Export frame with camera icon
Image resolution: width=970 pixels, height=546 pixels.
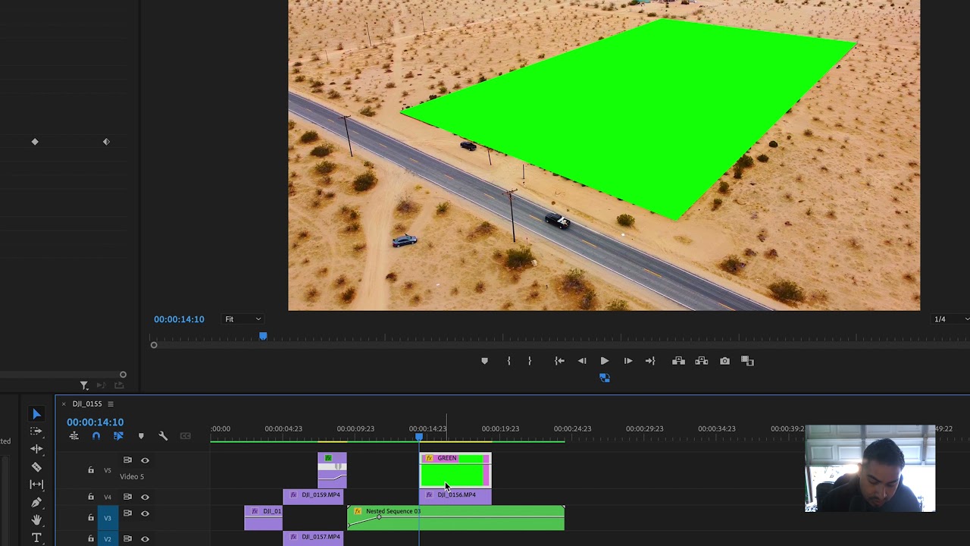pos(725,361)
